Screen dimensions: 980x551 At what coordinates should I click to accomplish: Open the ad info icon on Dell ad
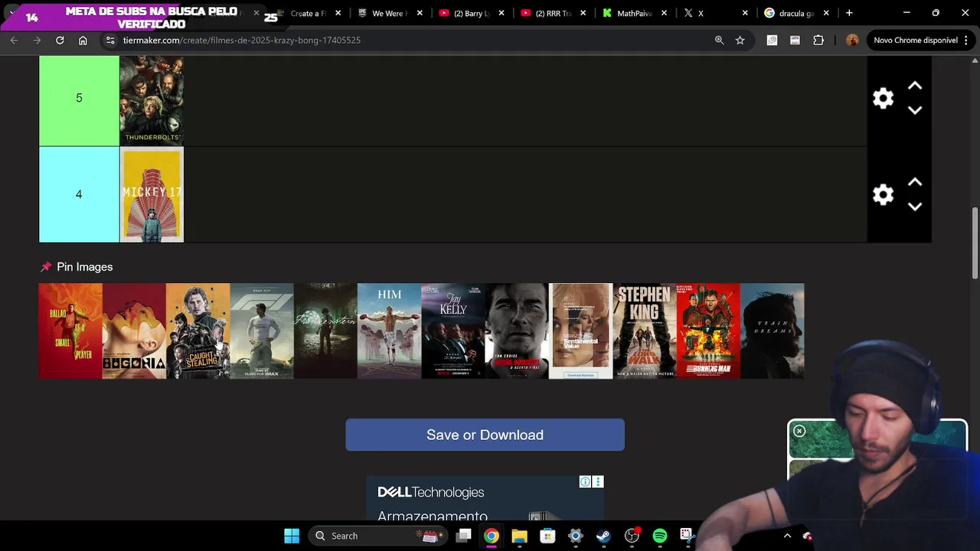pos(585,481)
